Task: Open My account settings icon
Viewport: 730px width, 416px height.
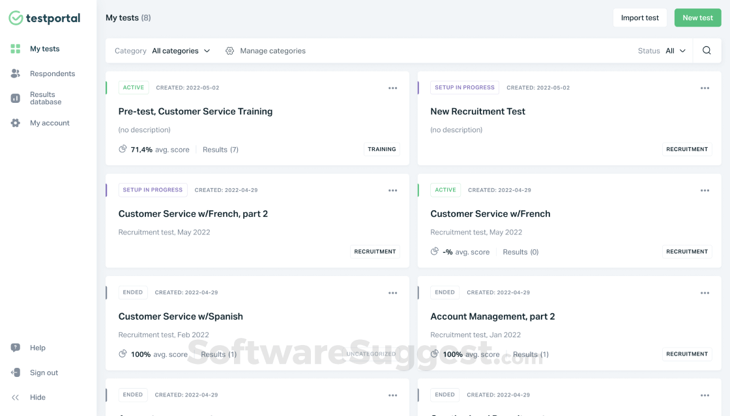Action: point(15,122)
